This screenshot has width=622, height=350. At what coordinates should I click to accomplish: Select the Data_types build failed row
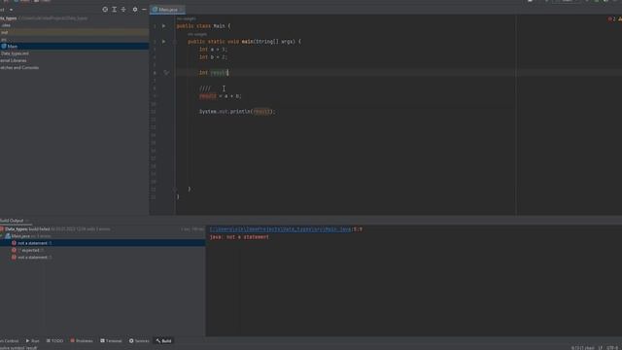(x=102, y=229)
